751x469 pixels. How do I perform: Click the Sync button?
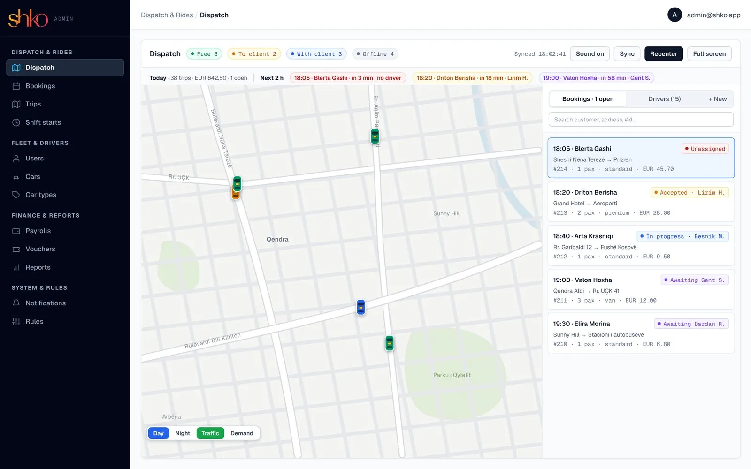pyautogui.click(x=627, y=54)
